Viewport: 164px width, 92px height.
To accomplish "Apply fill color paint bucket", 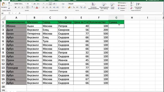I will tap(32, 7).
